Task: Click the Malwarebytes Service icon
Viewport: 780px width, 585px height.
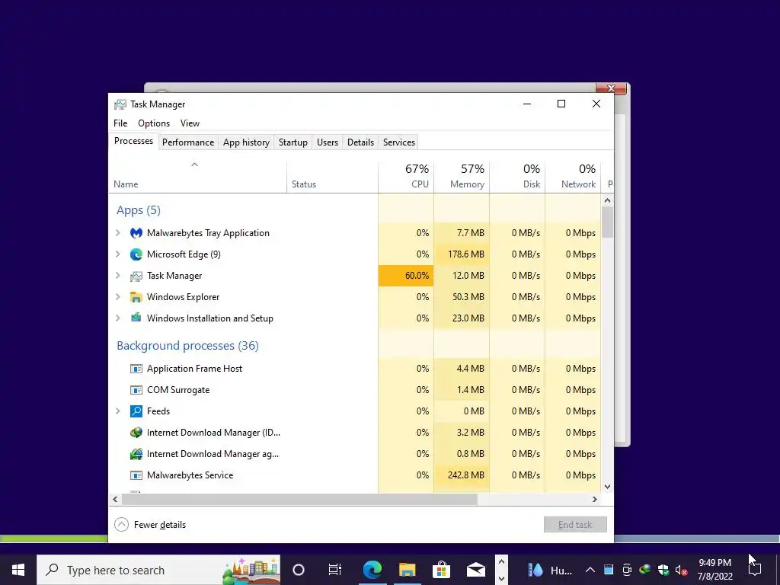Action: pyautogui.click(x=136, y=475)
